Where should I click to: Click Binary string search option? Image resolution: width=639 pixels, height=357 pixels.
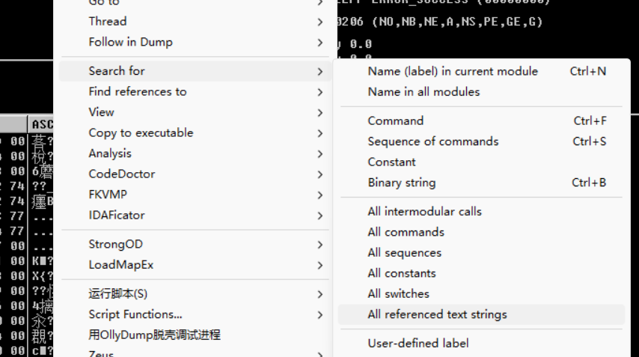pyautogui.click(x=401, y=183)
